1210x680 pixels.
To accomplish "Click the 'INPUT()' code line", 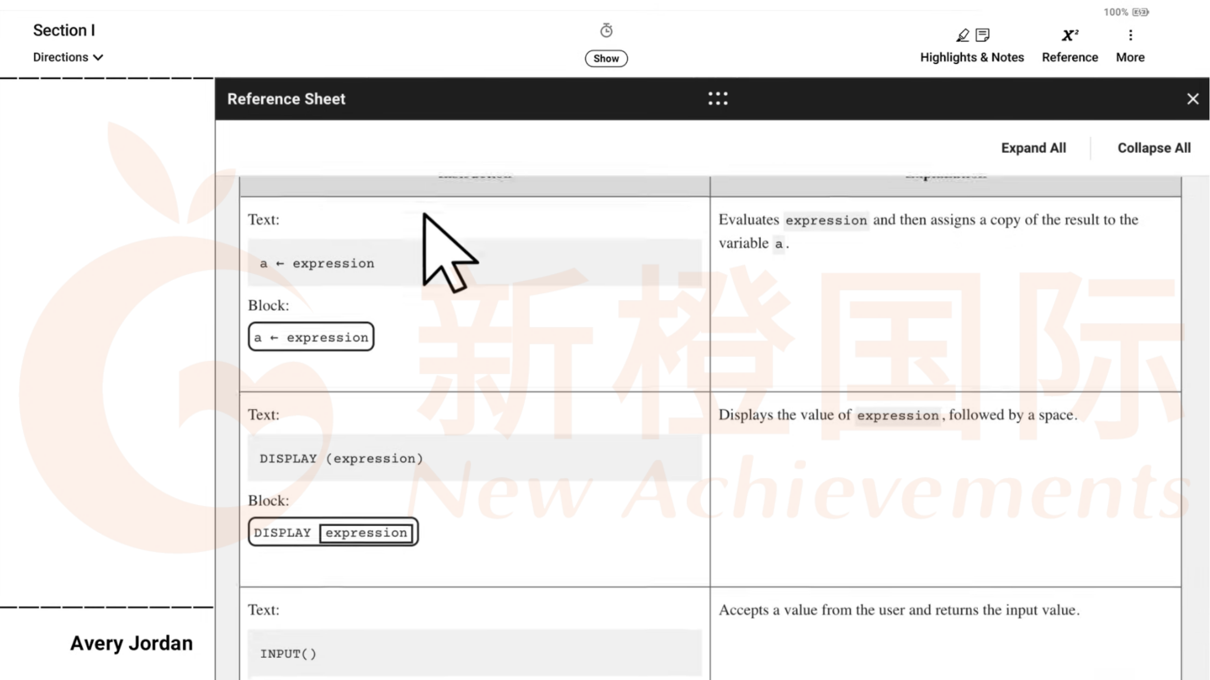I will (474, 653).
